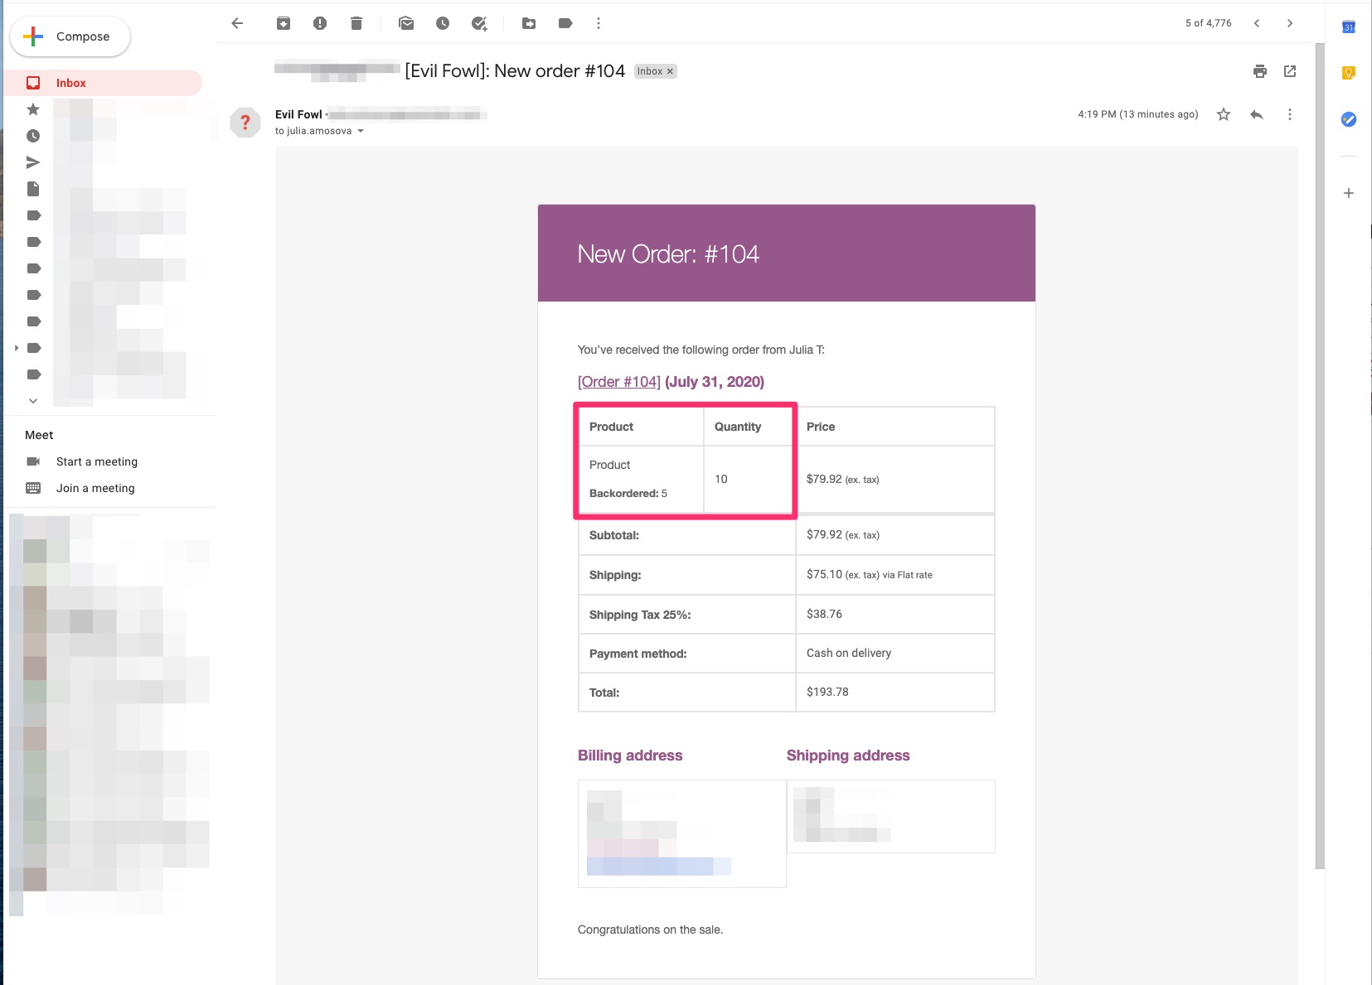This screenshot has height=985, width=1372.
Task: Select Inbox in the sidebar
Action: point(71,83)
